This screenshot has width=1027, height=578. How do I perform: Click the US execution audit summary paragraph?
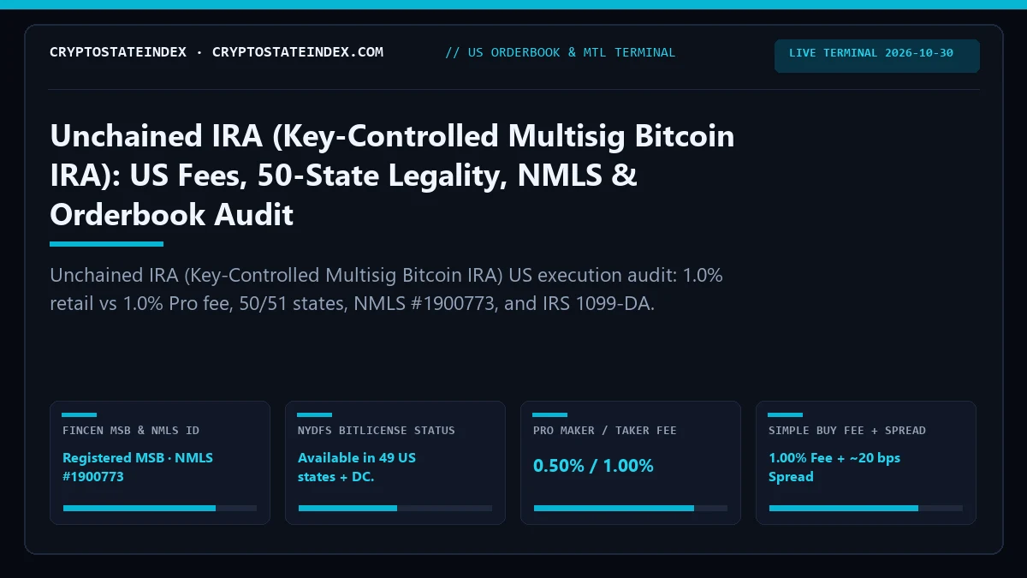(387, 289)
